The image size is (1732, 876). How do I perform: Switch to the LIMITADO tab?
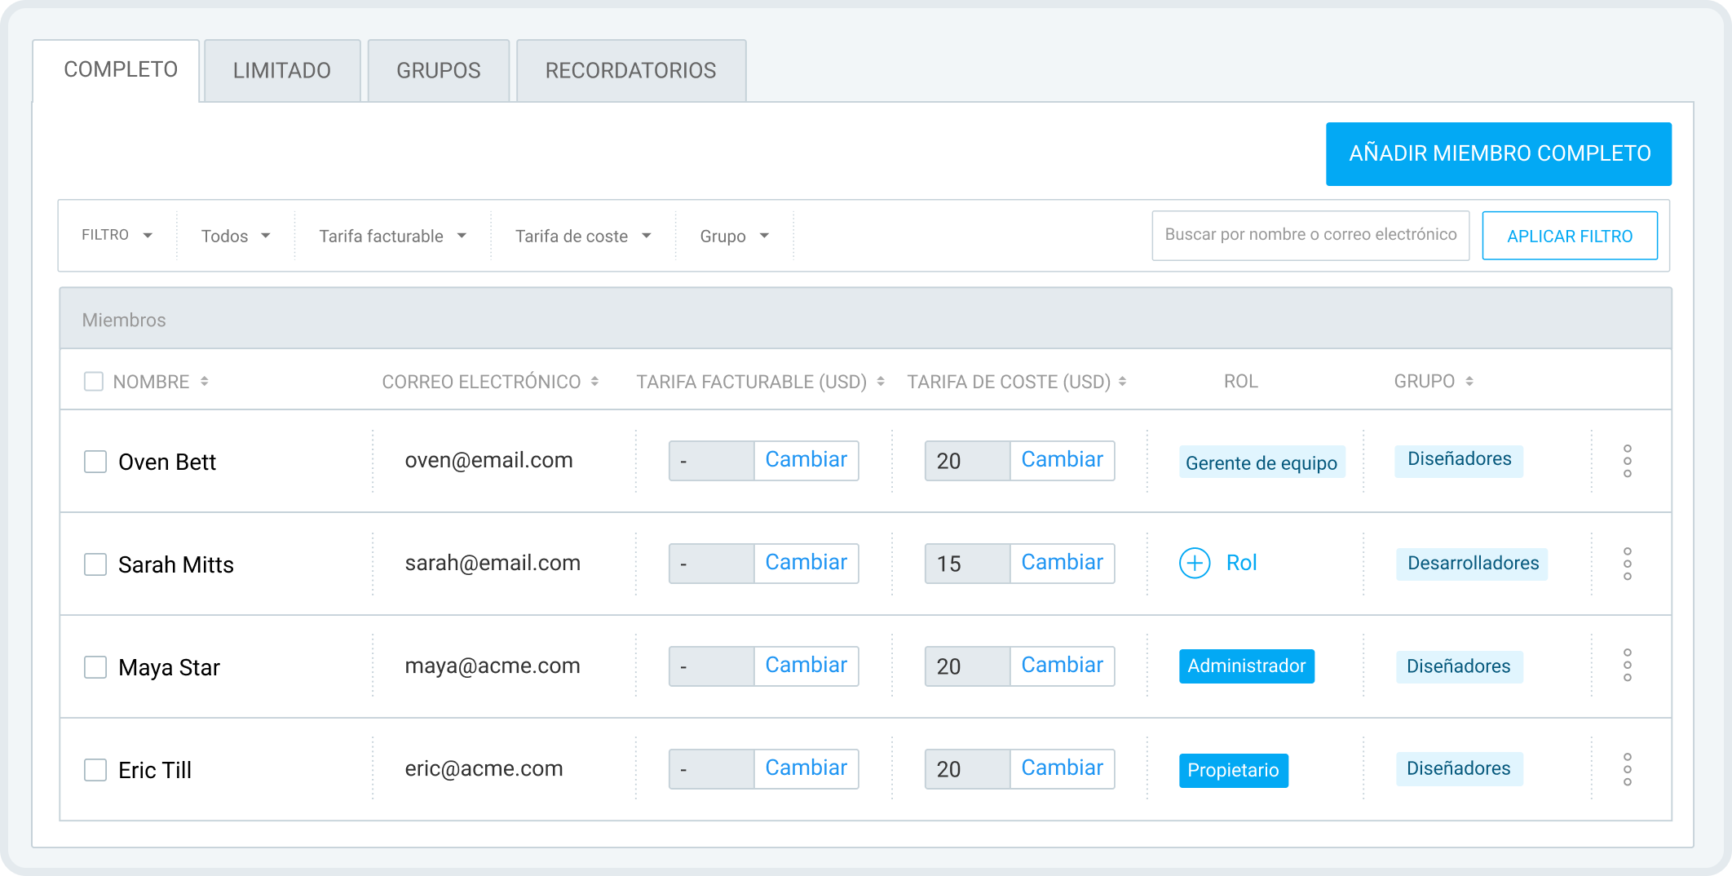coord(282,70)
